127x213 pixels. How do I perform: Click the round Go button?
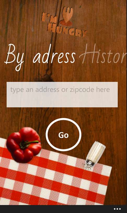click(63, 135)
